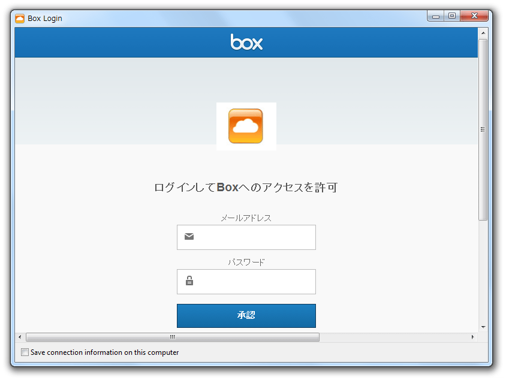Focus the メールアドレス text input box

255,237
